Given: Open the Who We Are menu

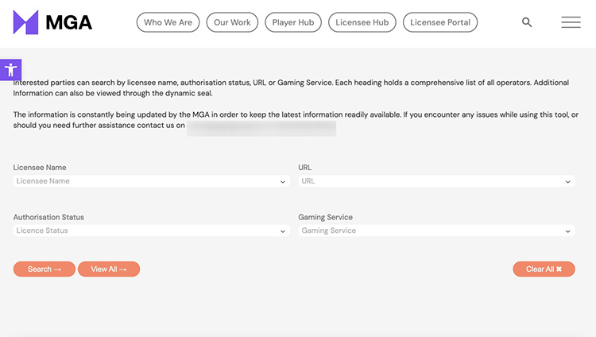Looking at the screenshot, I should [x=168, y=22].
